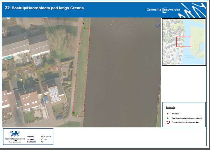Click the Legenda heading

click(171, 108)
